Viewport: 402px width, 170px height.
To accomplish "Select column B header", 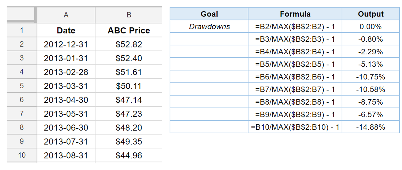I will coord(129,15).
